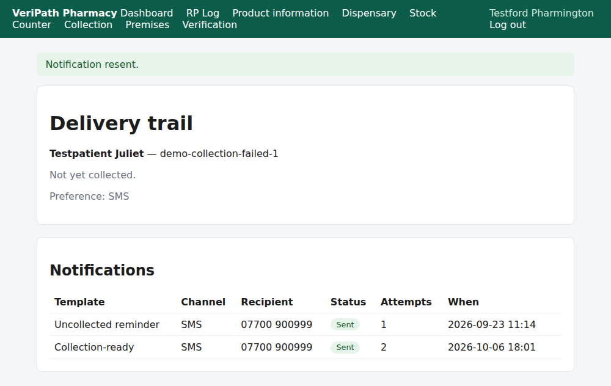611x386 pixels.
Task: Go to the Dashboard page
Action: pyautogui.click(x=147, y=13)
